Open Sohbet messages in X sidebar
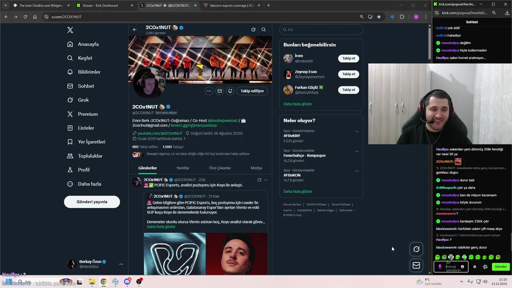This screenshot has width=512, height=288. click(x=81, y=86)
